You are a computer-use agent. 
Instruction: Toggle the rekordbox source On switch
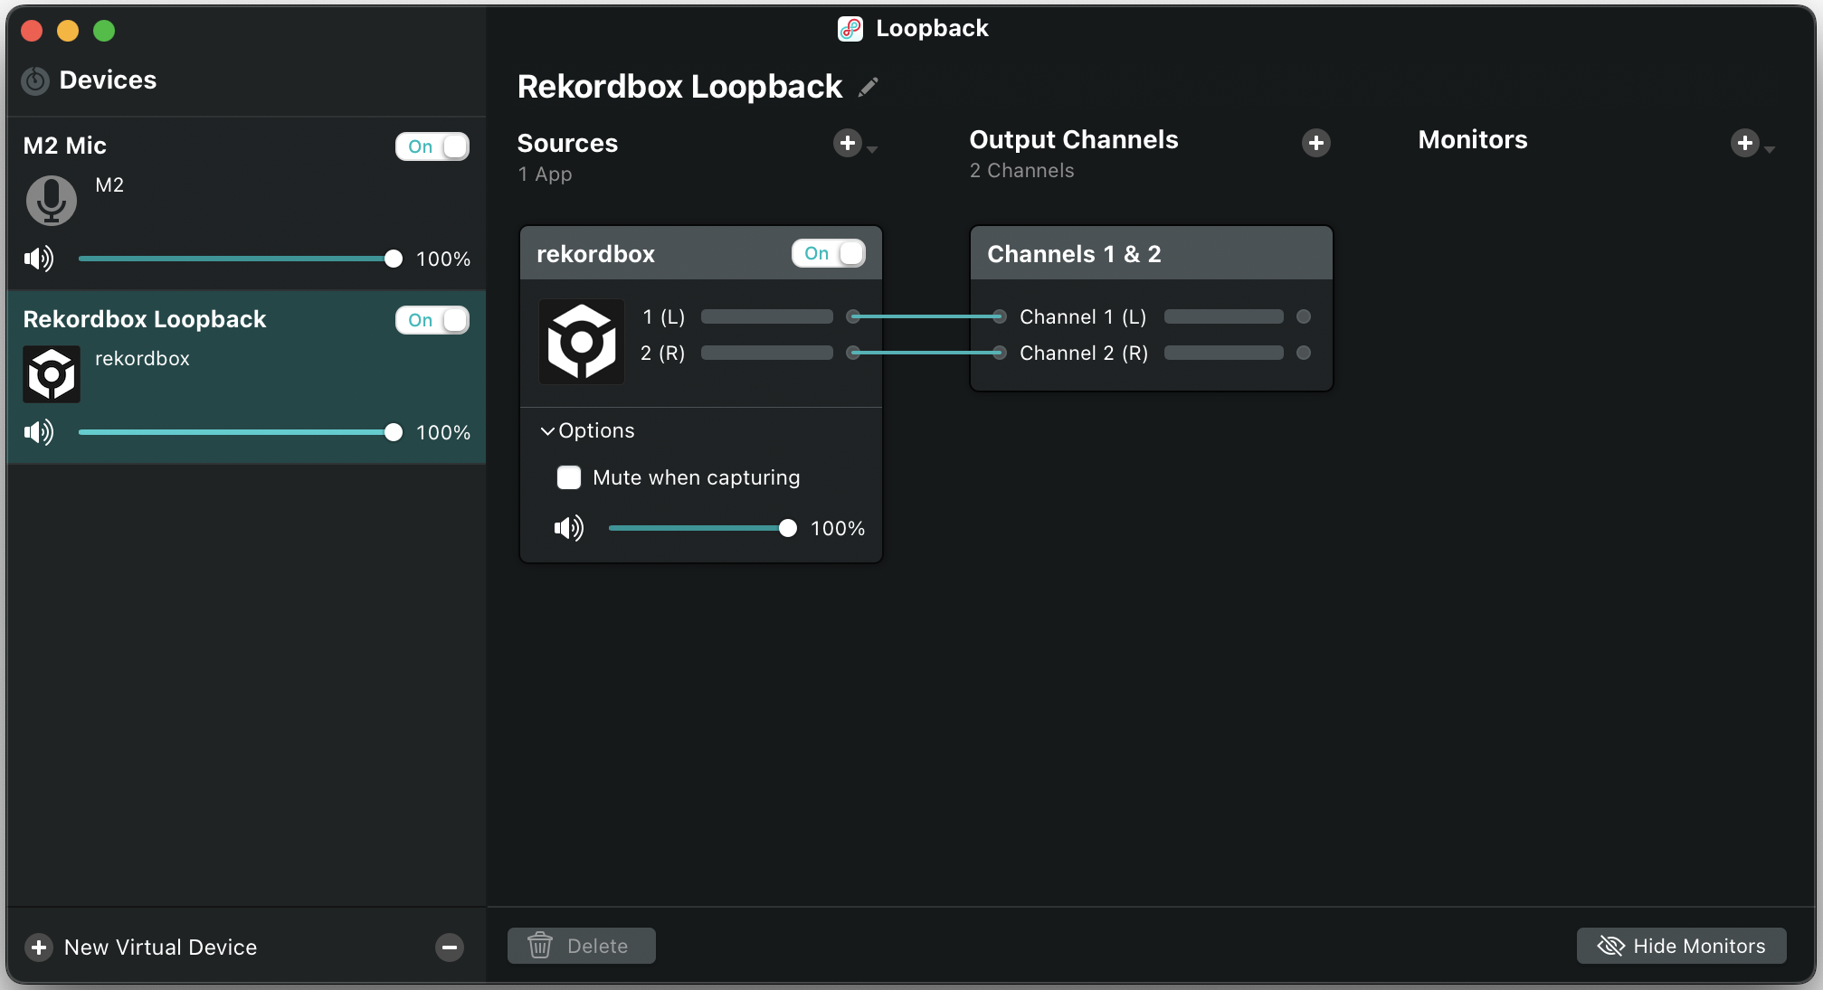click(x=829, y=253)
